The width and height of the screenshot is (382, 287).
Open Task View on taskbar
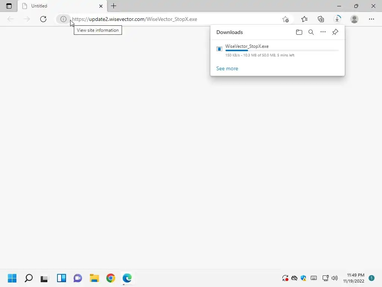pos(44,278)
